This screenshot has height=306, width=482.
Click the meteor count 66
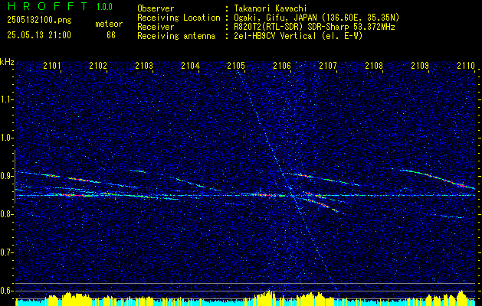111,35
